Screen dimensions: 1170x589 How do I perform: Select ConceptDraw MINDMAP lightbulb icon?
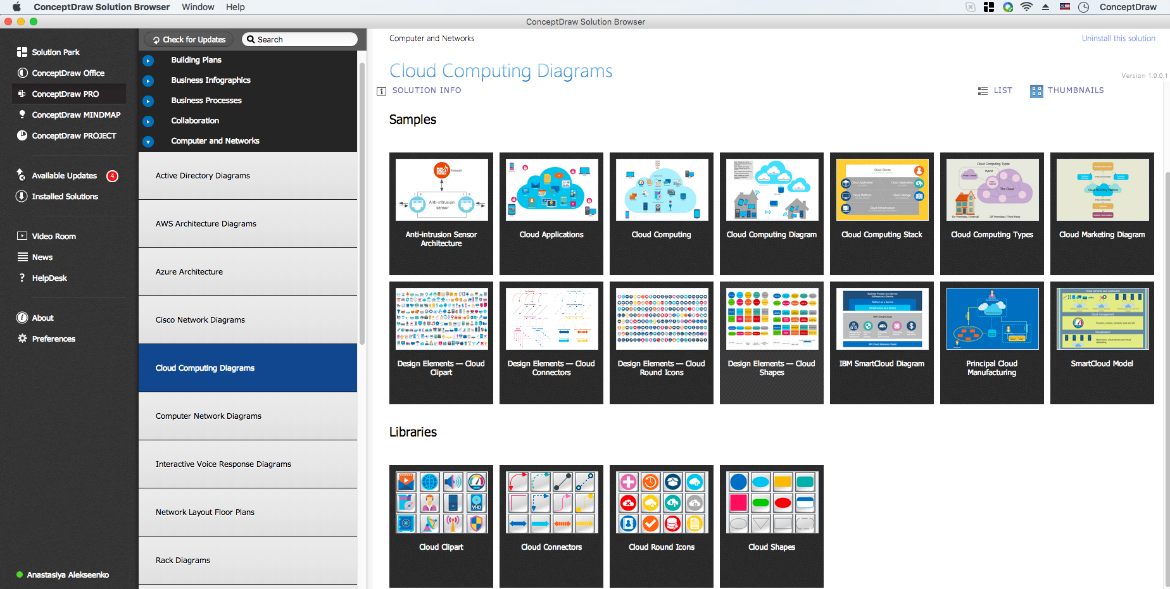click(22, 115)
